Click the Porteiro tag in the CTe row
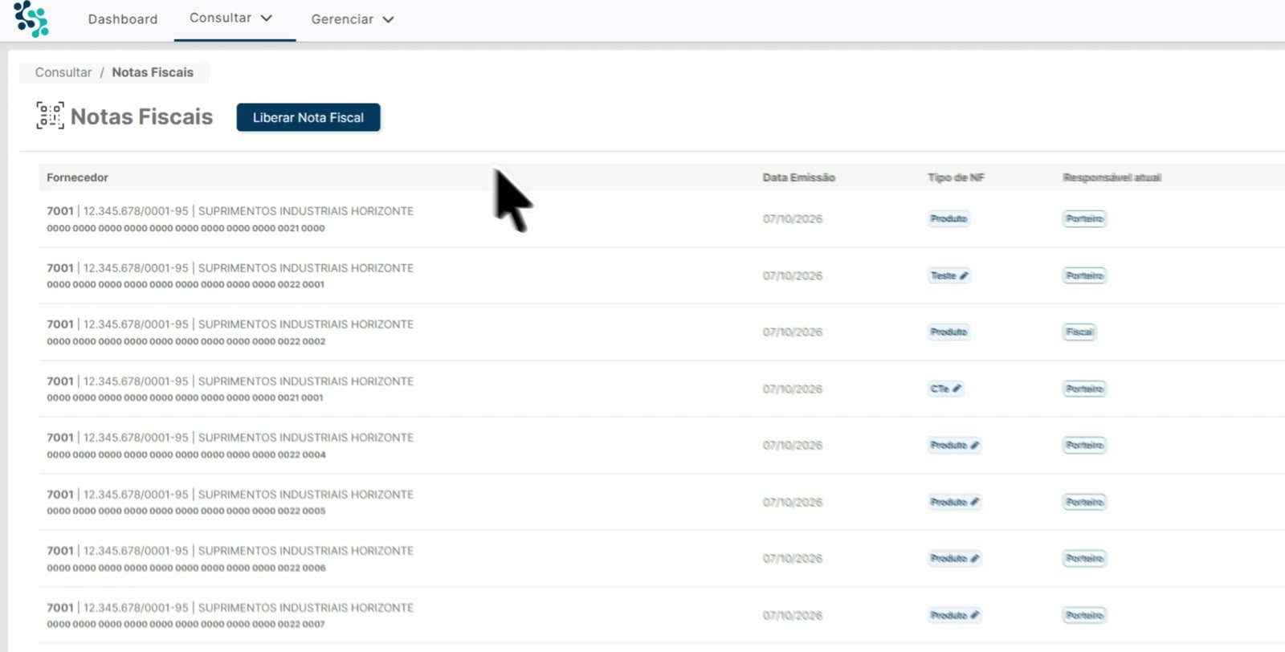This screenshot has width=1285, height=652. pos(1084,389)
